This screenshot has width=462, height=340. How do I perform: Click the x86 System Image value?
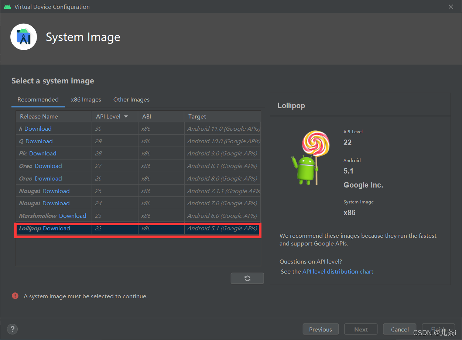[349, 213]
